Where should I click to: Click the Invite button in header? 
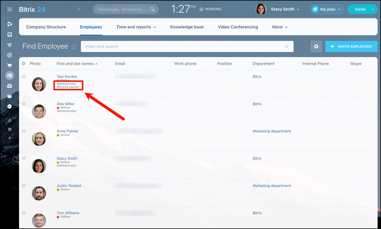pos(360,9)
